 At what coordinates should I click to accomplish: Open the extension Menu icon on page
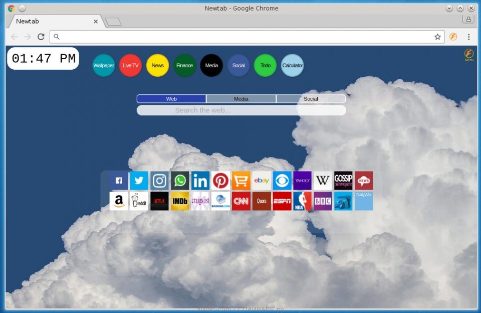[469, 54]
